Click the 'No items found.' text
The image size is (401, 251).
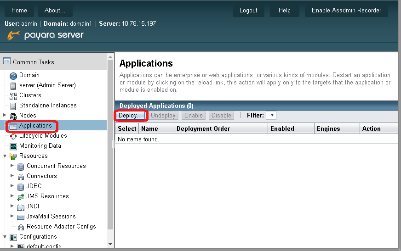click(x=138, y=139)
